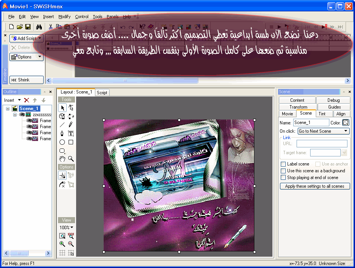Open the Transform panel tab
Image resolution: width=355 pixels, height=268 pixels.
tap(298, 107)
